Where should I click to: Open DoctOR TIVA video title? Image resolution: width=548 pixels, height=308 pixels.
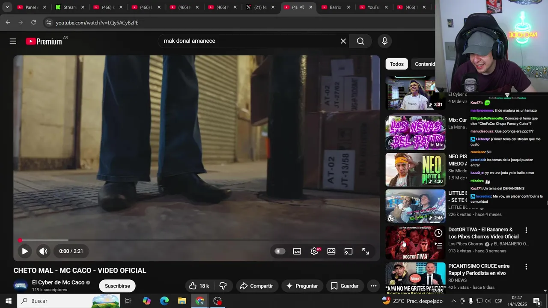pos(483,233)
